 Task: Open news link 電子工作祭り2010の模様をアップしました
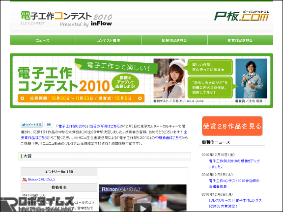coord(234,164)
